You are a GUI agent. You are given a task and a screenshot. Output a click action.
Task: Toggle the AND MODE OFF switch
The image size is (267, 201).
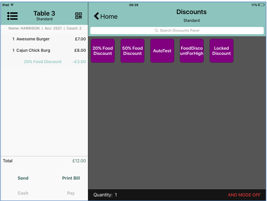(244, 195)
